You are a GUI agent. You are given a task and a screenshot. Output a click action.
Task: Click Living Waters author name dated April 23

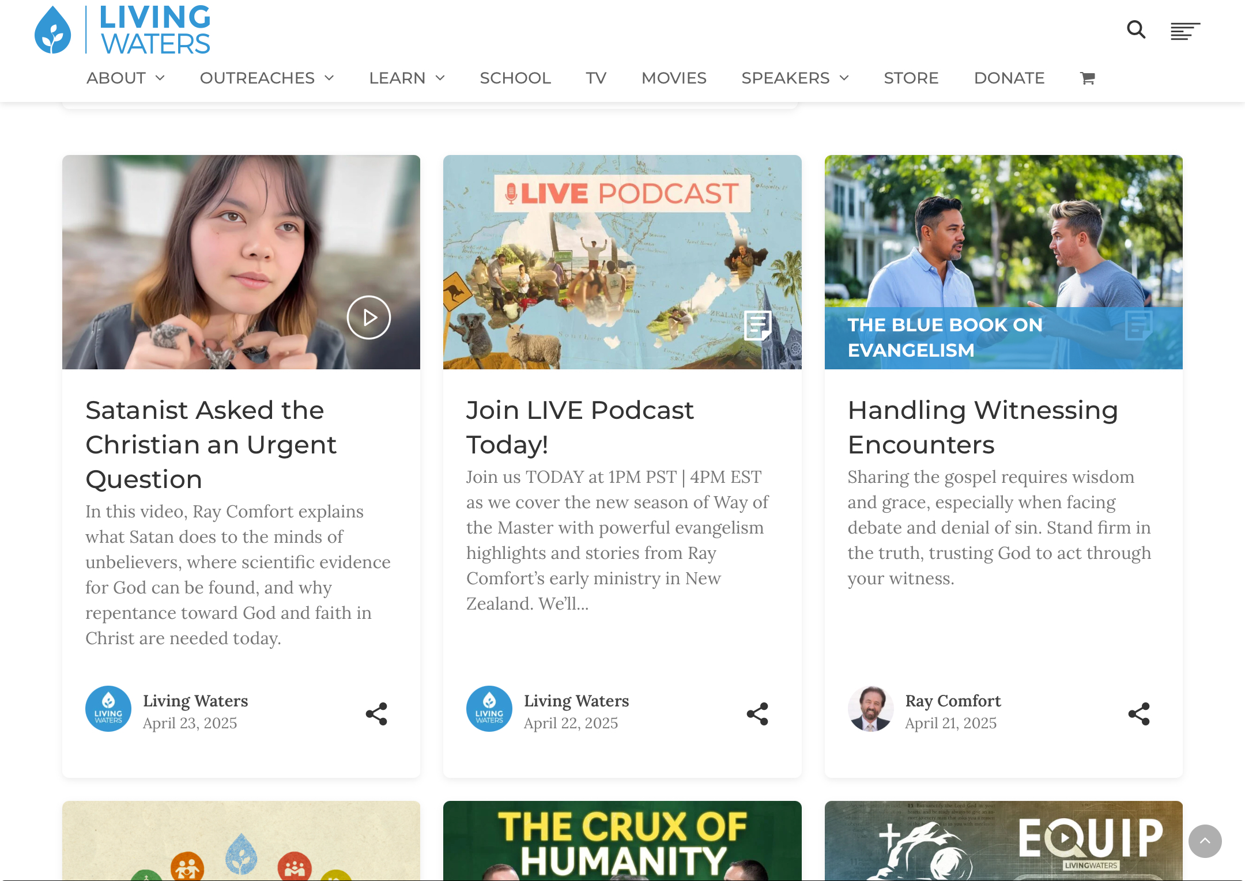tap(195, 701)
